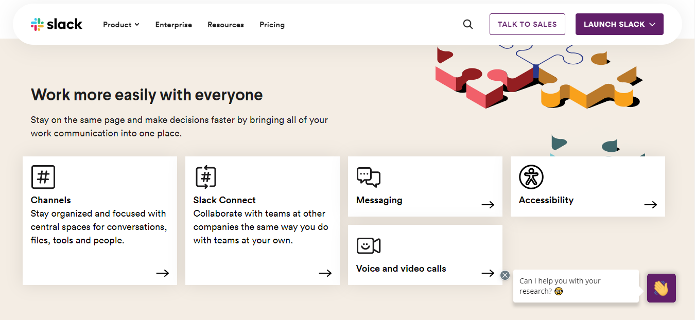Viewport: 695px width, 320px height.
Task: Open the search icon
Action: pos(467,24)
